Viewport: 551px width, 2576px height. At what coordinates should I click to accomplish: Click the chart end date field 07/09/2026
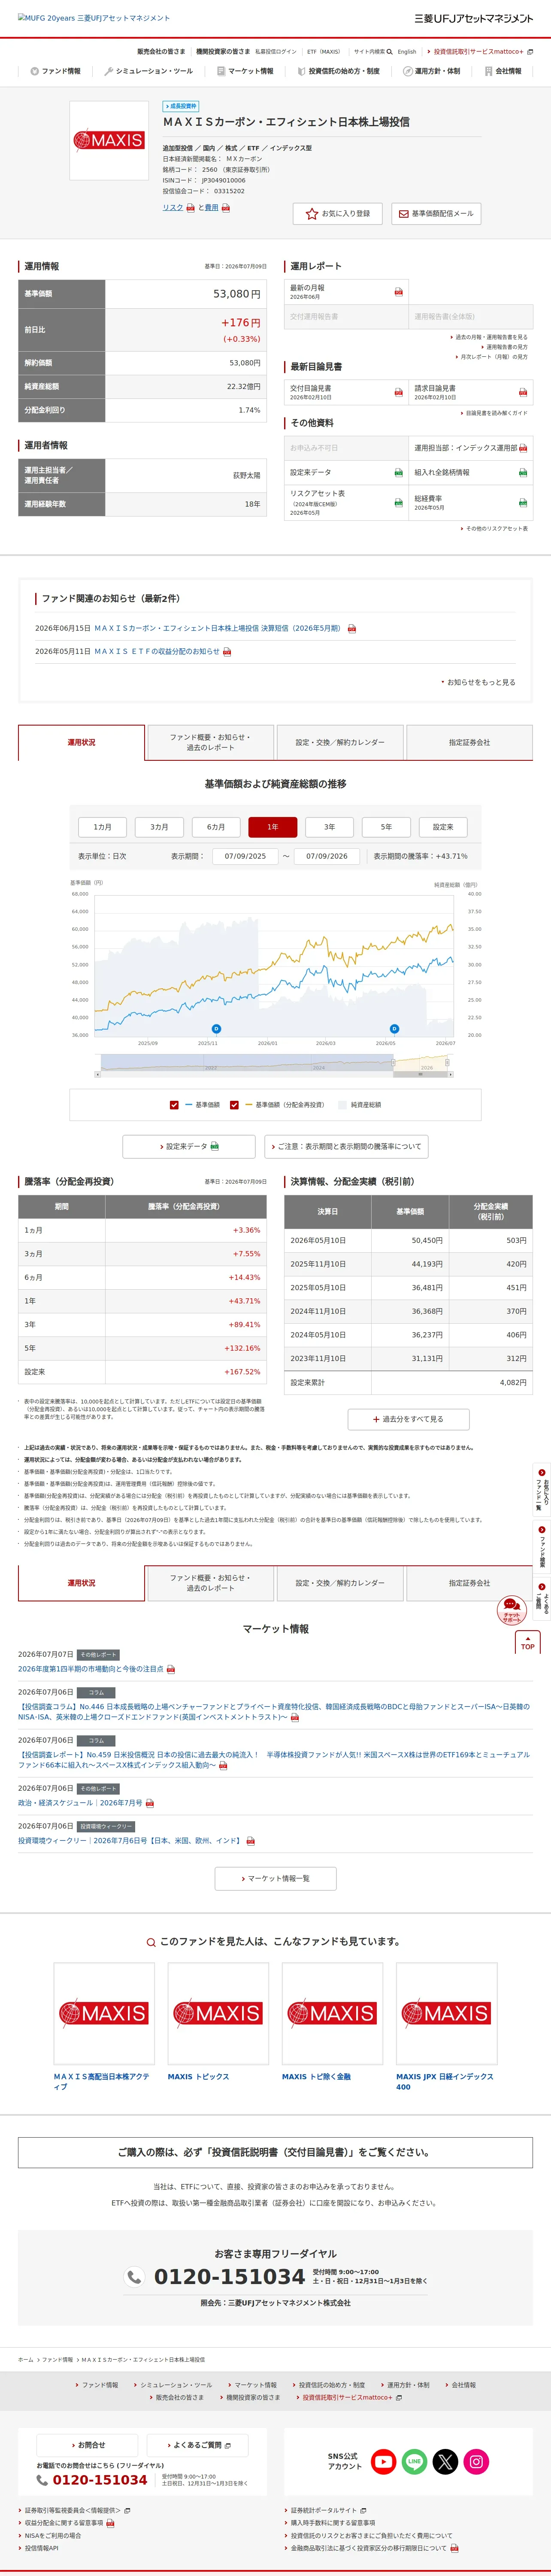327,857
